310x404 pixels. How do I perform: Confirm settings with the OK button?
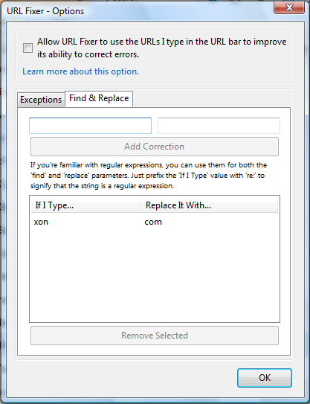point(265,378)
